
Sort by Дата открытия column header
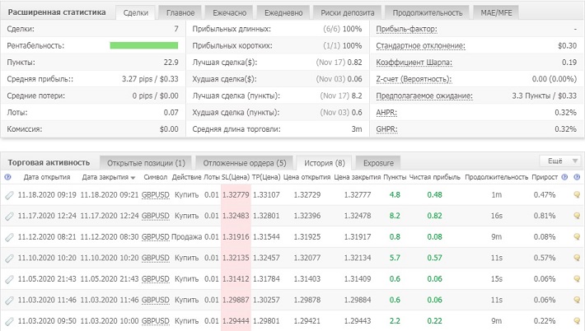[47, 177]
